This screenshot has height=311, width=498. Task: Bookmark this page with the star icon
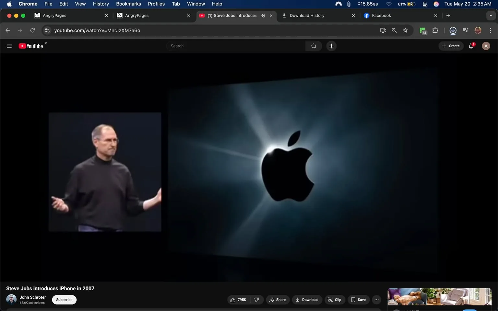405,30
